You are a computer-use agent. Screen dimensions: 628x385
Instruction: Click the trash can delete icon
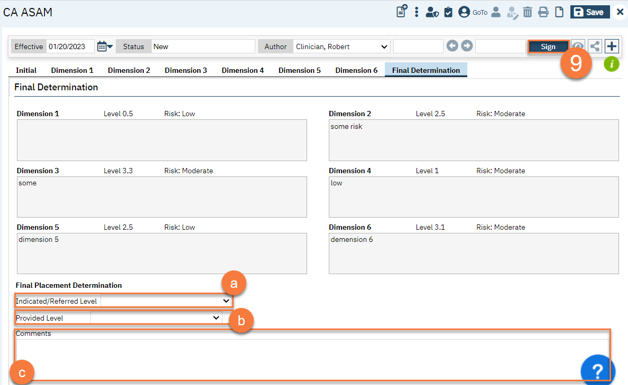pos(528,12)
